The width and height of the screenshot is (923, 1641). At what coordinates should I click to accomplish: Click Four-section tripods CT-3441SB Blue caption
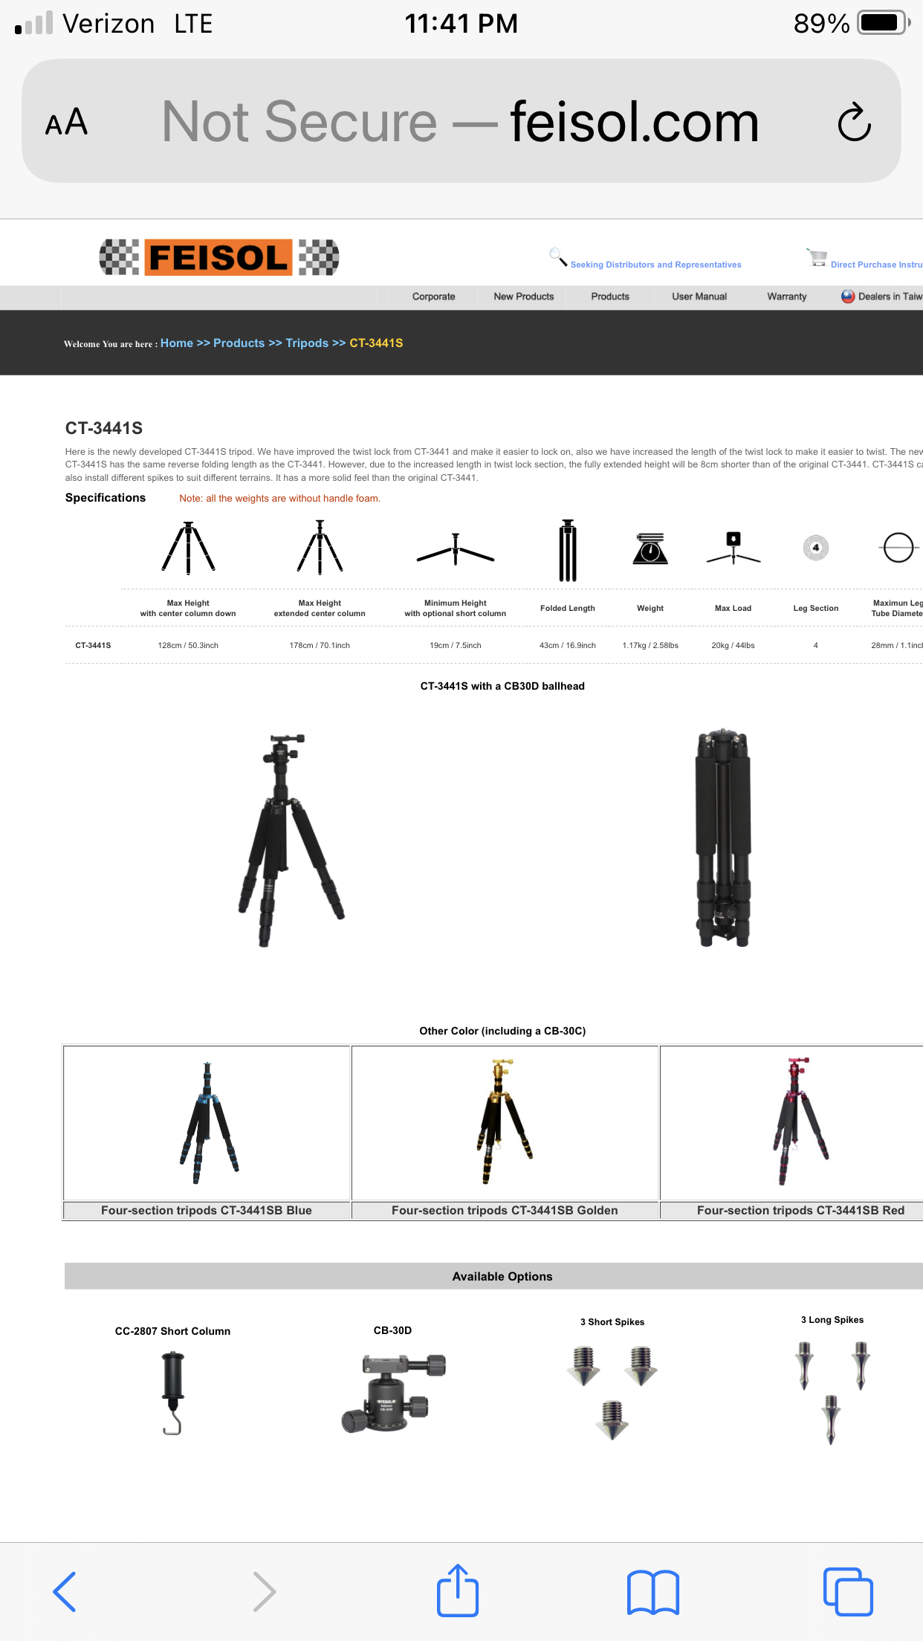point(207,1211)
